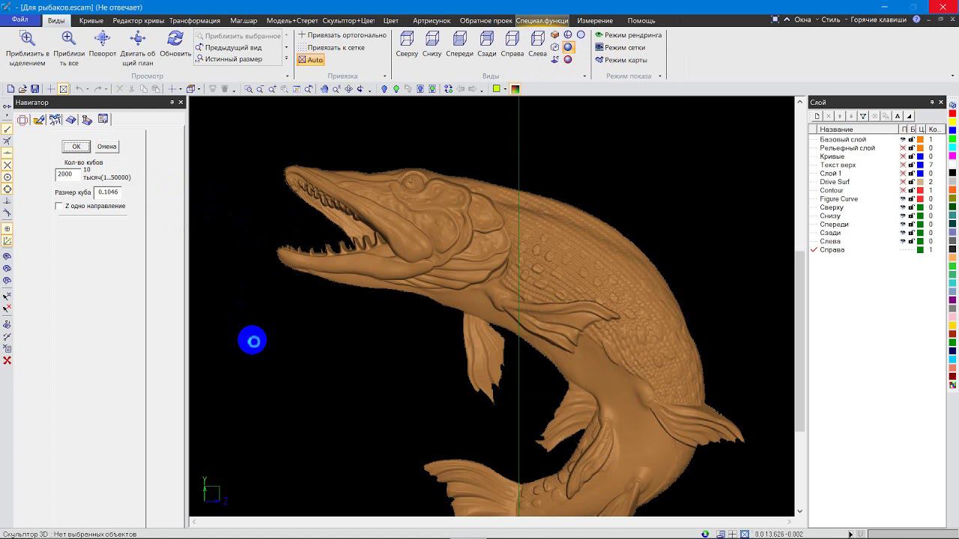
Task: Expand the Просмотр group options arrow
Action: tap(287, 76)
